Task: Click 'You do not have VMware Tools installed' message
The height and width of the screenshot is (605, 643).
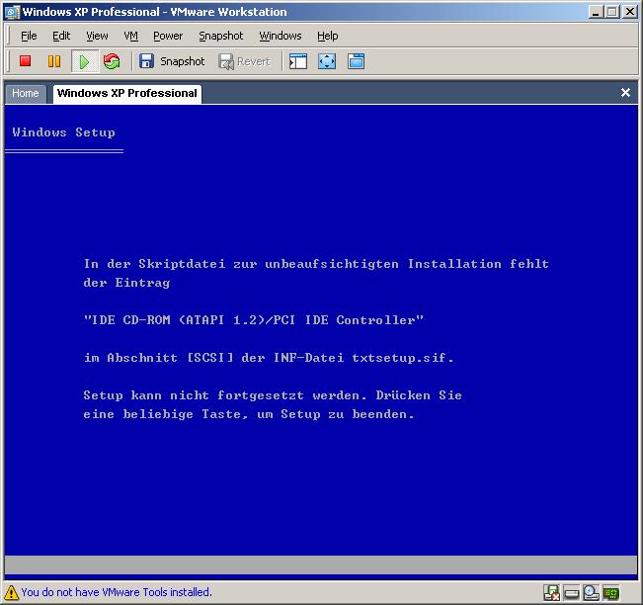Action: tap(117, 592)
